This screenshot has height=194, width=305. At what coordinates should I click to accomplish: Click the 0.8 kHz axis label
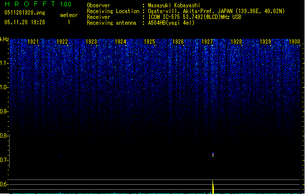[4, 136]
